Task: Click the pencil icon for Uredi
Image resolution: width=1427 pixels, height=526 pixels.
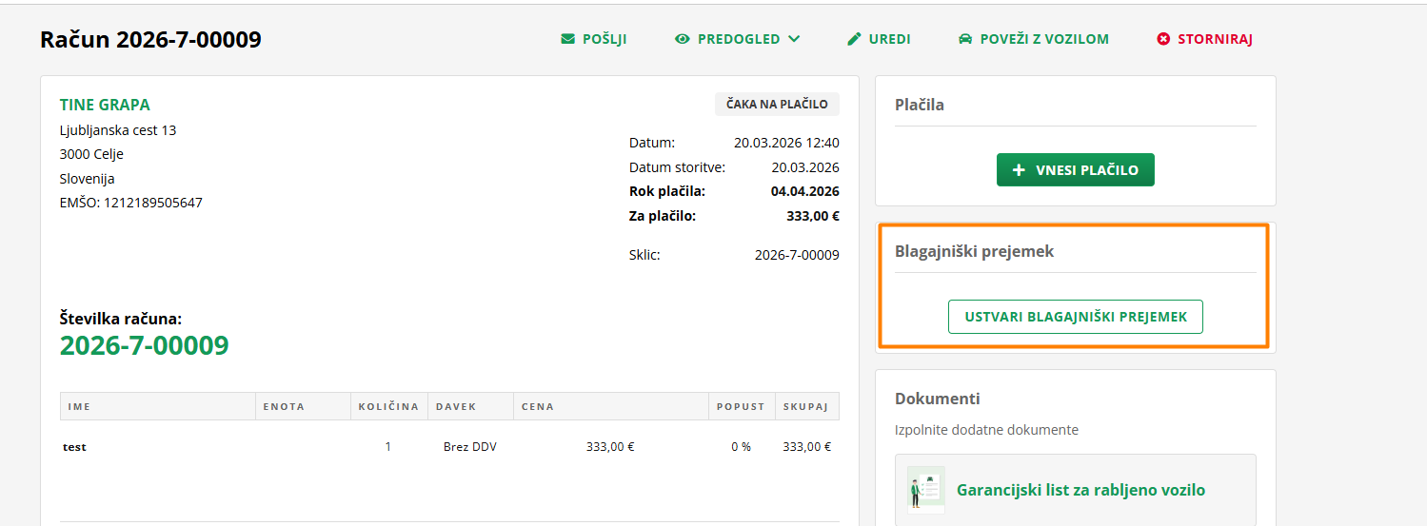Action: (x=854, y=39)
